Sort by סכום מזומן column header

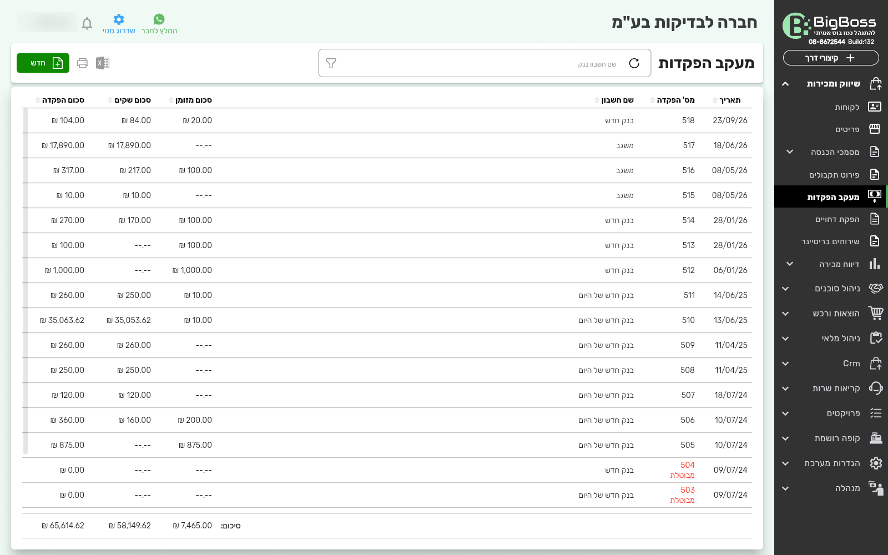click(x=190, y=100)
